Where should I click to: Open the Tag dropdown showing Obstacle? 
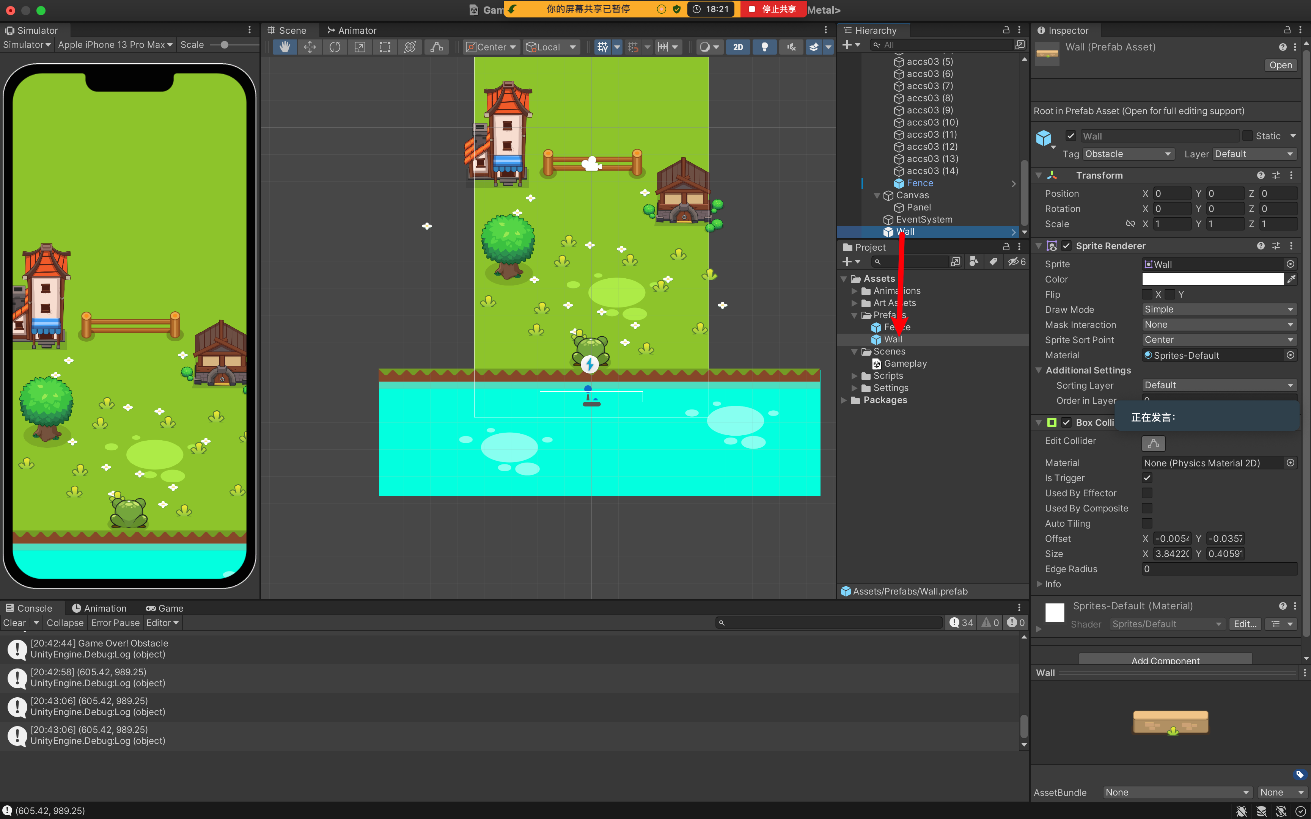tap(1129, 154)
